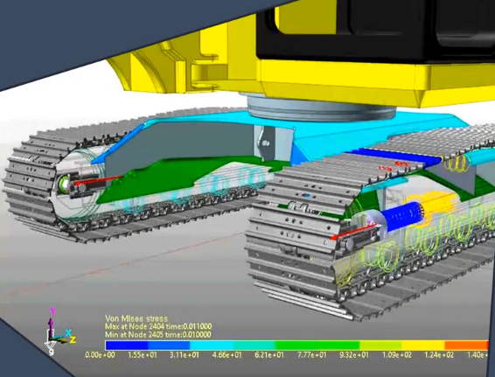The width and height of the screenshot is (495, 377).
Task: Click the green idler wheel inside left track
Action: point(64,184)
